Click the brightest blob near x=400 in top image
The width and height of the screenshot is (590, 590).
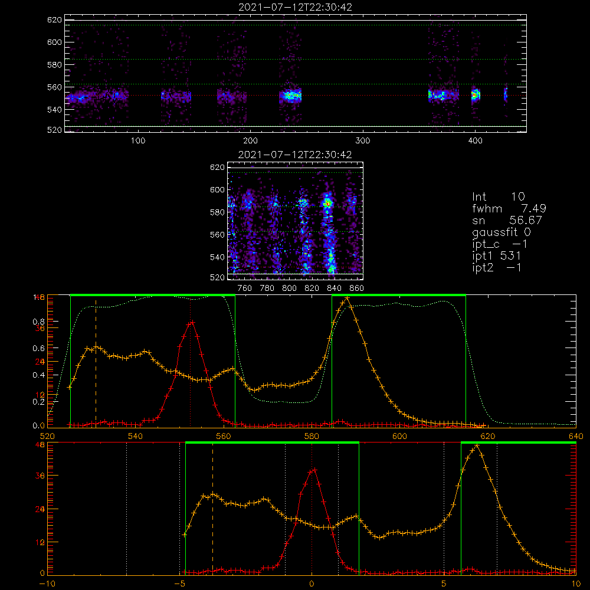tap(476, 95)
